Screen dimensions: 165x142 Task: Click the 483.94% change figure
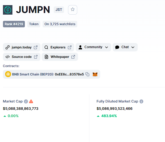point(109,116)
